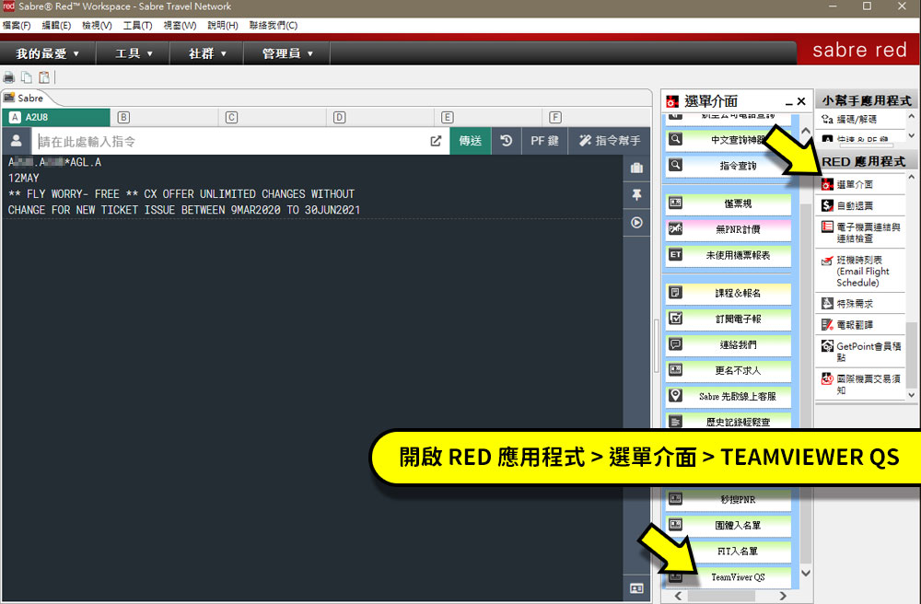Screen dimensions: 921x604
Task: Click 秒搜PNR menu button
Action: [729, 500]
